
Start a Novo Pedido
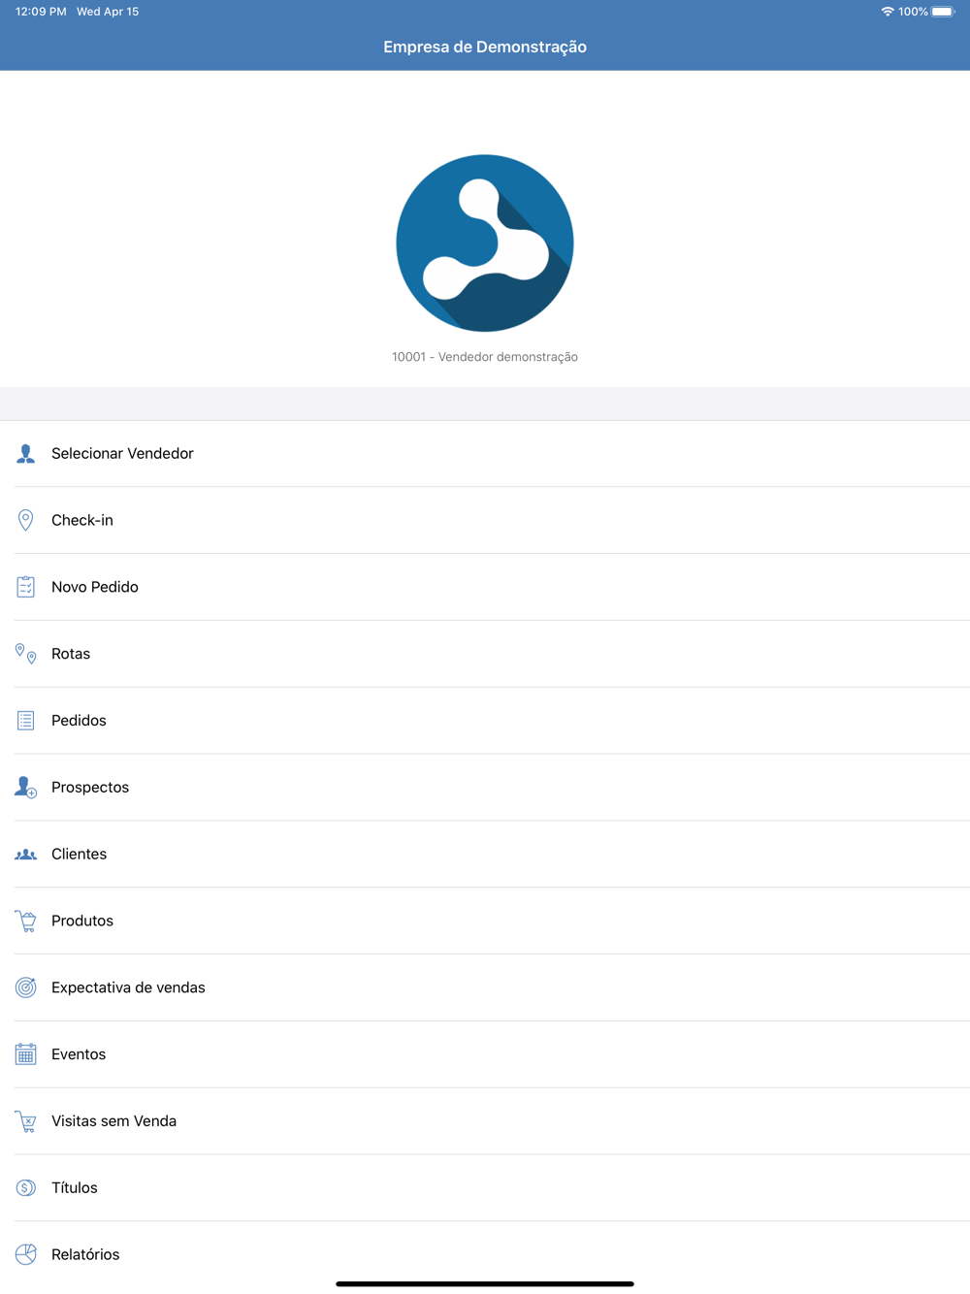485,587
